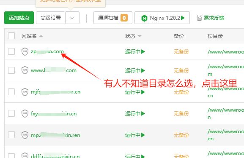
Task: Click the orange 0 badge on 漏洞扫描
Action: (124, 18)
